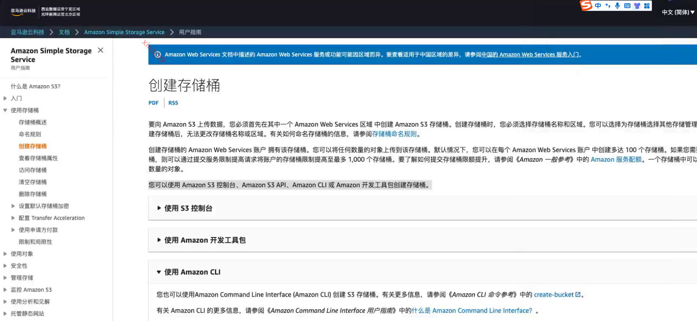Open the RSS feed link

pos(173,103)
